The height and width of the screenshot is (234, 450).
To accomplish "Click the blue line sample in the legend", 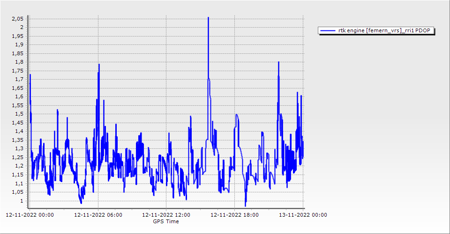I will 326,31.
